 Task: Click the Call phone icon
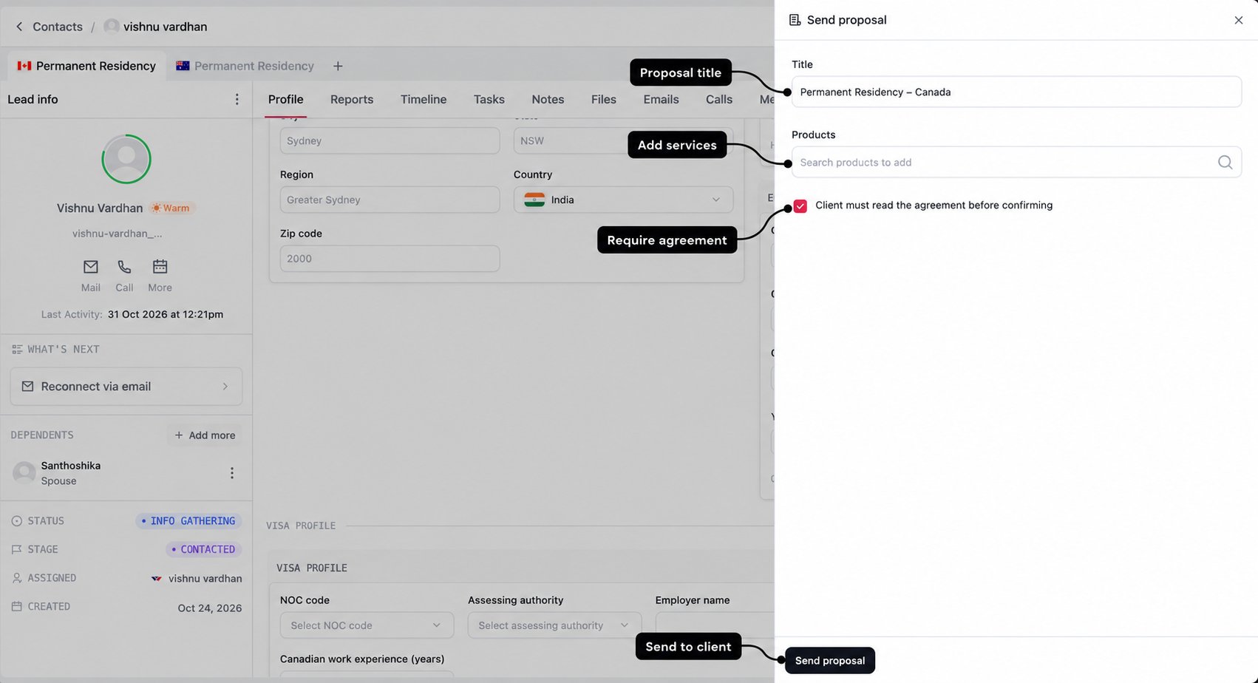coord(124,267)
